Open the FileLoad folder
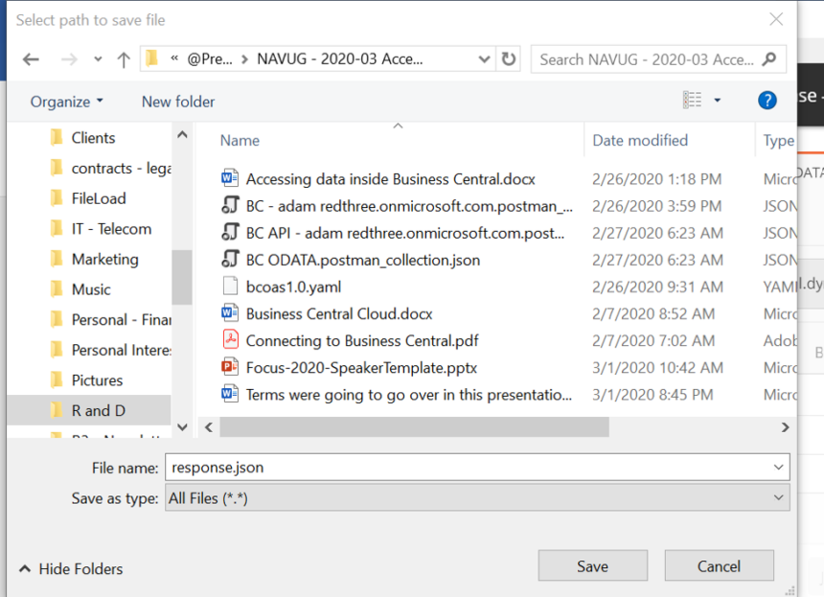This screenshot has height=597, width=824. point(99,198)
